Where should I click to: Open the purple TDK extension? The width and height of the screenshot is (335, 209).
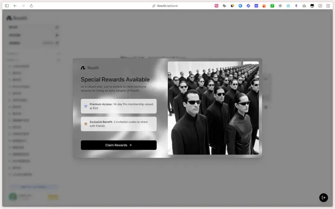point(256,6)
